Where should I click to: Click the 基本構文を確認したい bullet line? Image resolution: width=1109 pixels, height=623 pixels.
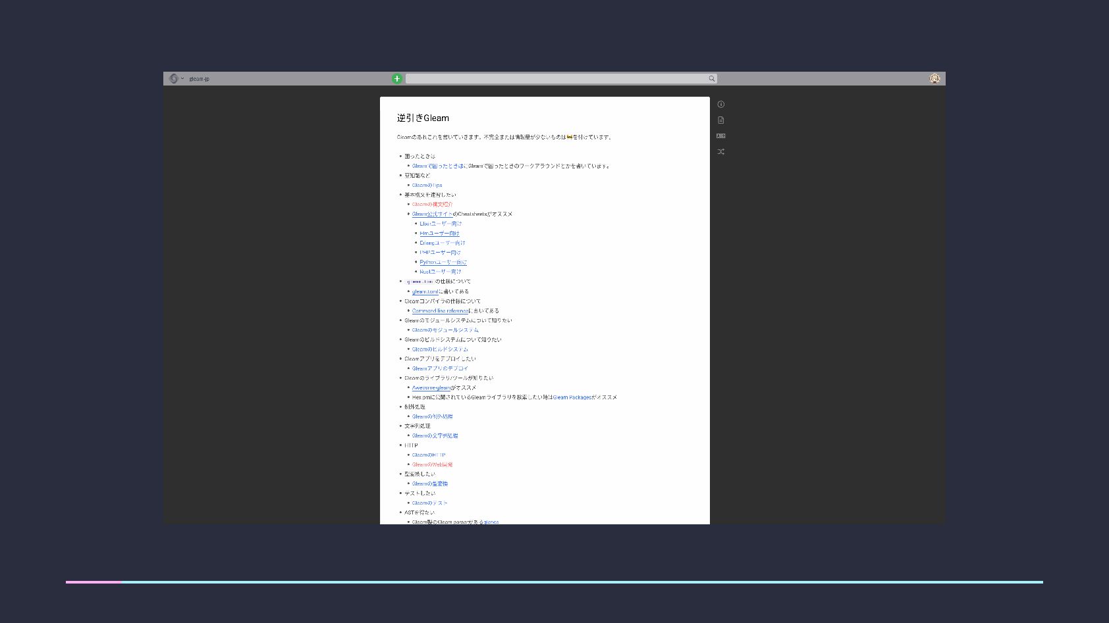point(430,195)
